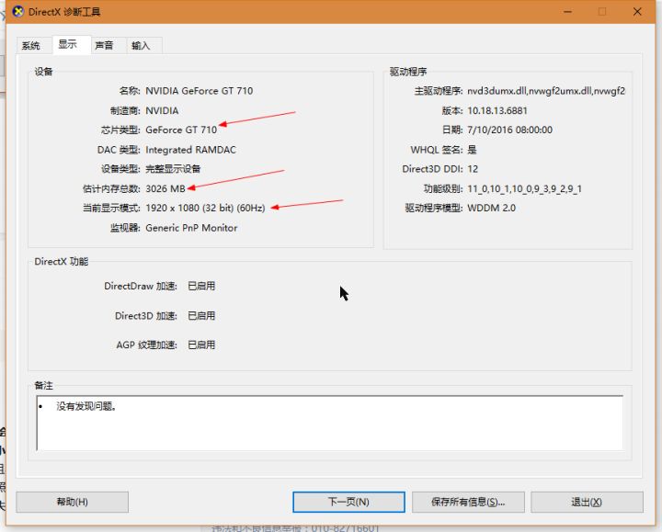This screenshot has height=532, width=662.
Task: Go to the 输入 tab
Action: coord(141,46)
